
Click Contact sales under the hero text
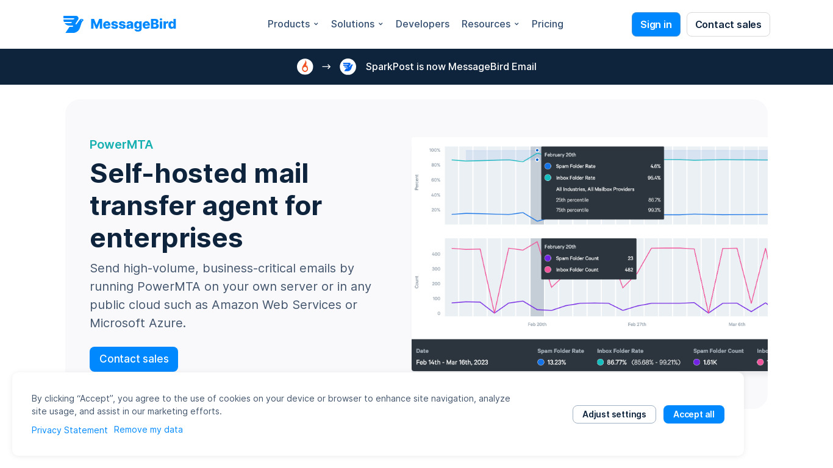coord(134,359)
